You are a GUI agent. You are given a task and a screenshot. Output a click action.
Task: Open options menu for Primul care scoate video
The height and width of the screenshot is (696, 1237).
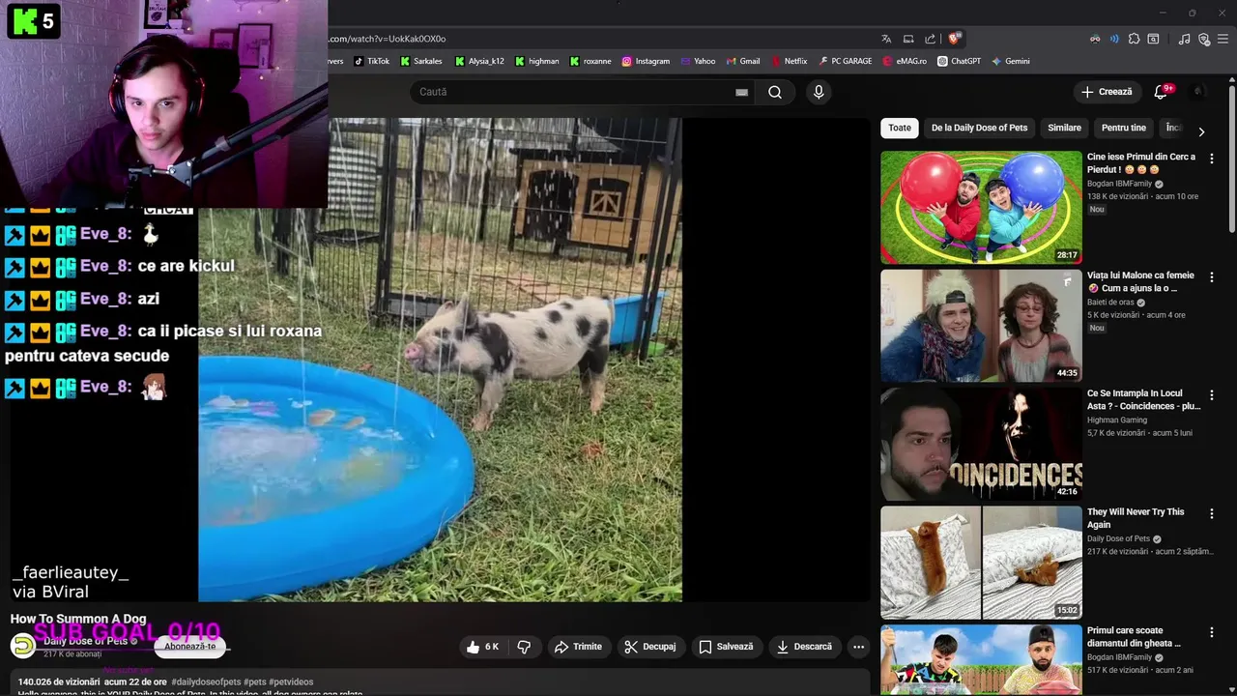pos(1212,631)
